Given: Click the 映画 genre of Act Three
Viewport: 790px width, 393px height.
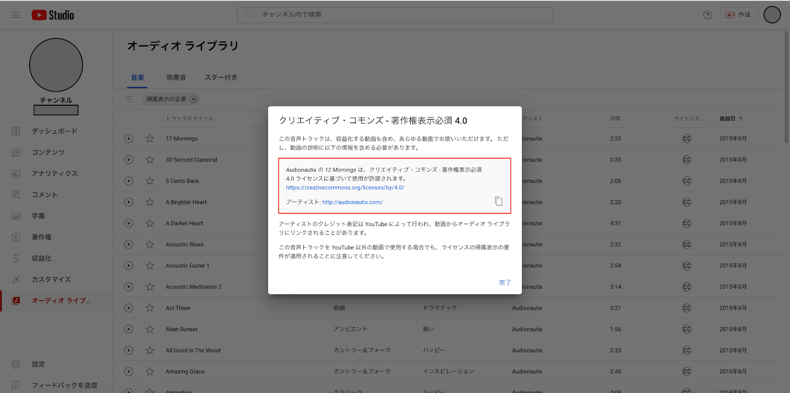Looking at the screenshot, I should pos(339,308).
